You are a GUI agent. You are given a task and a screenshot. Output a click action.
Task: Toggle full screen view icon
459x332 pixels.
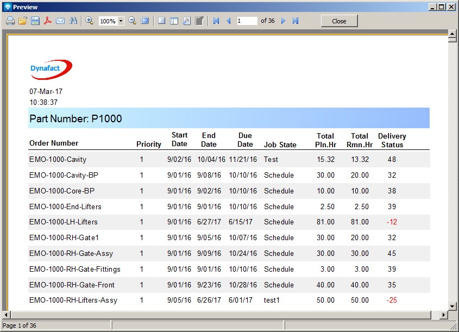tap(144, 21)
